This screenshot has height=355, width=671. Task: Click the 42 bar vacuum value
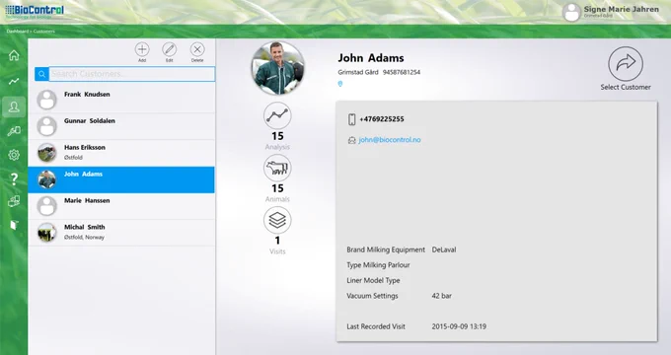pyautogui.click(x=442, y=296)
